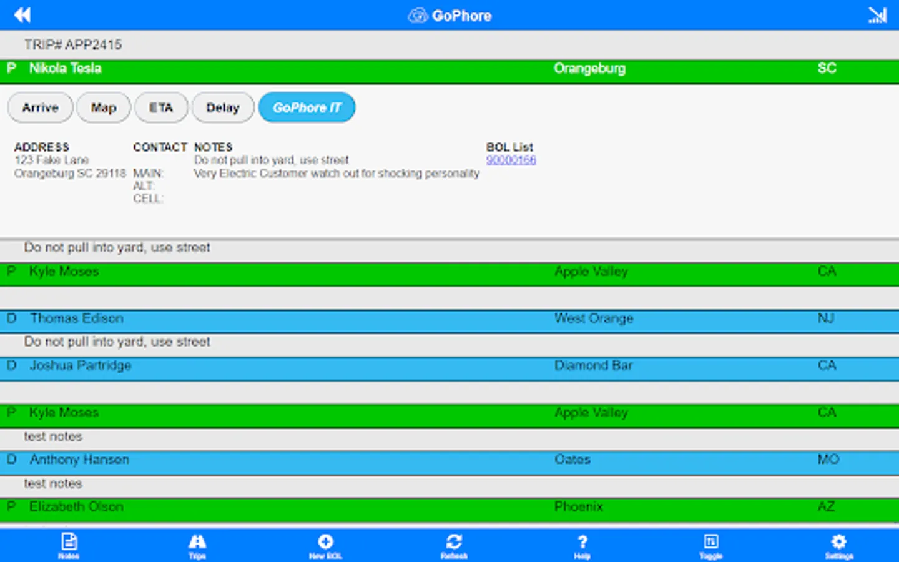Click the CELL: contact label
Image resolution: width=899 pixels, height=562 pixels.
pos(148,199)
